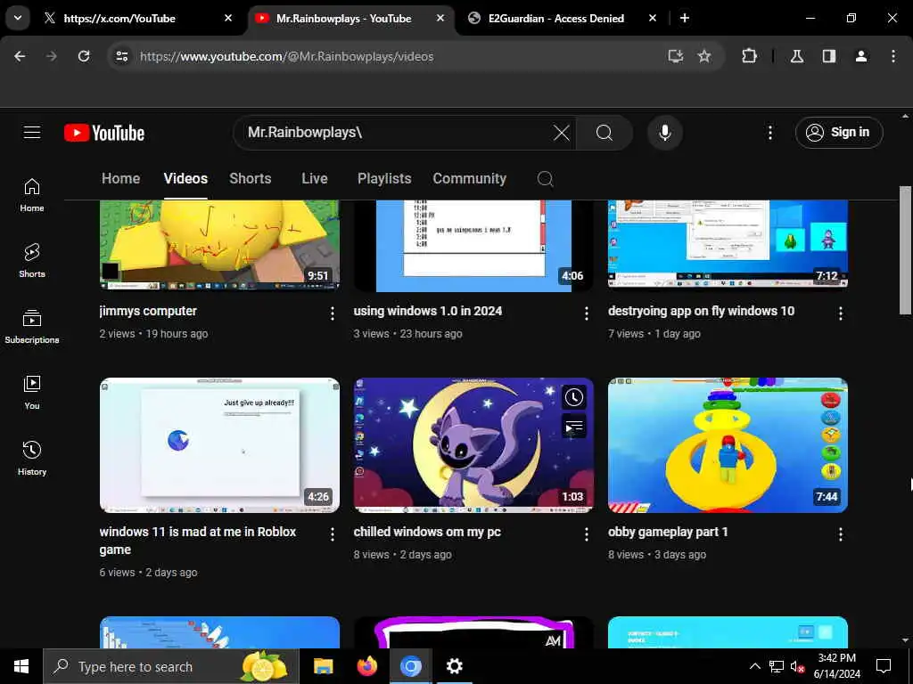Viewport: 913px width, 684px height.
Task: Switch to the Playlists tab
Action: click(x=384, y=178)
